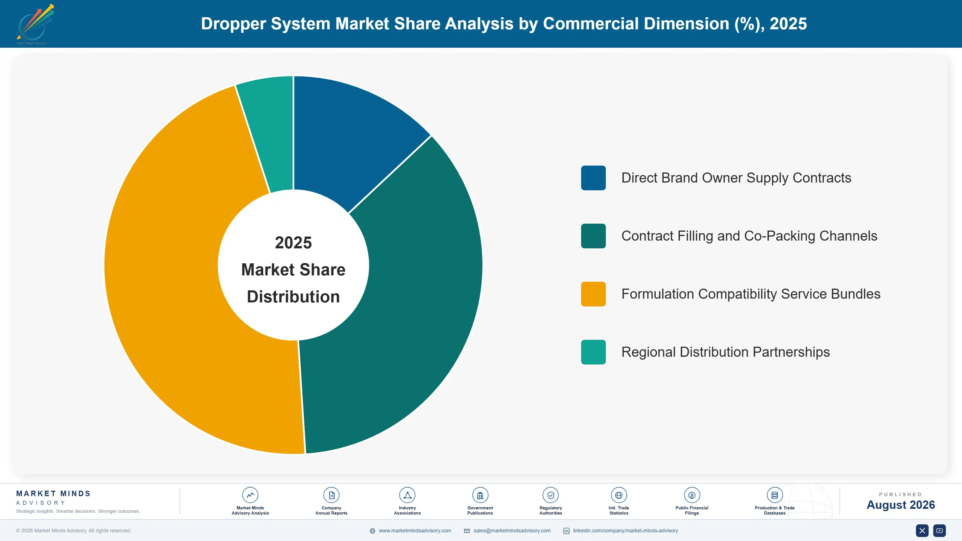Click the 'Contract Filling and Co-Packing Channels' label

pos(749,236)
